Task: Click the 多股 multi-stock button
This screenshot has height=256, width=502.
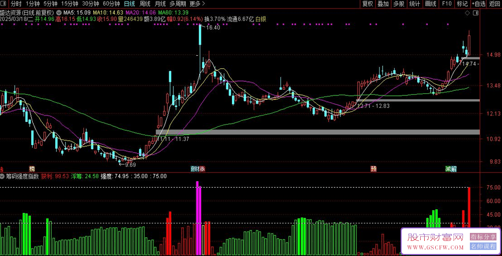Action: click(x=399, y=4)
